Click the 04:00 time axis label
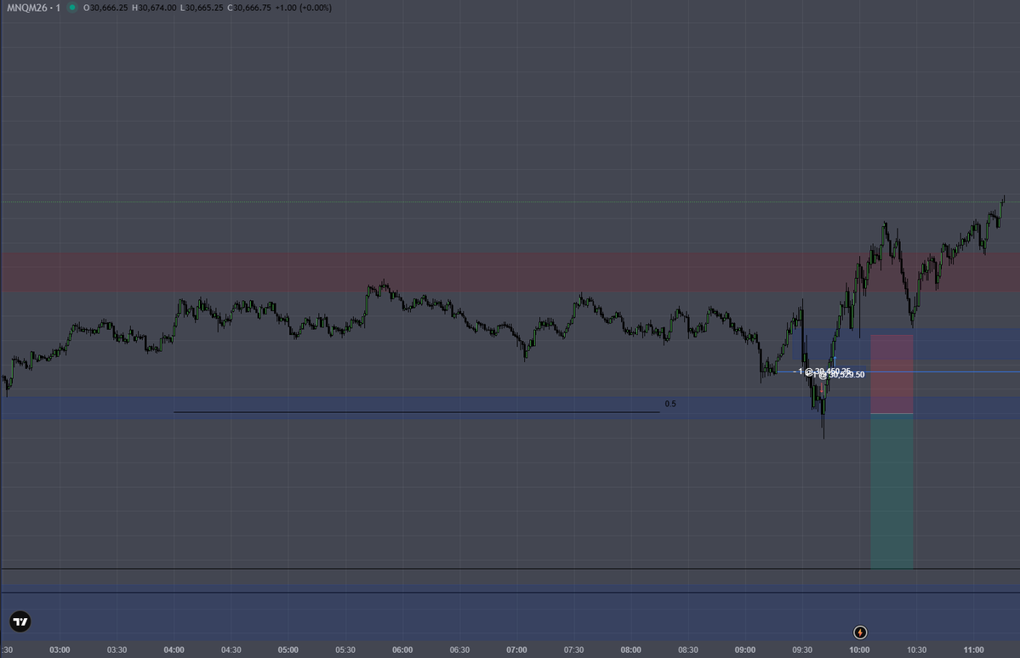Screen dimensions: 1020x658 tap(174, 649)
